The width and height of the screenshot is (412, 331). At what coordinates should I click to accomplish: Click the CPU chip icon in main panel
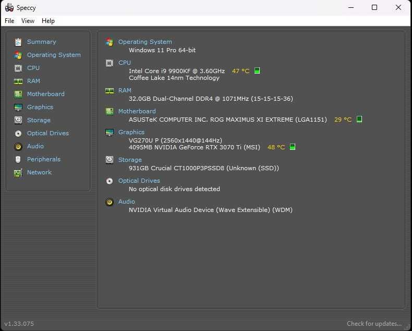[110, 63]
